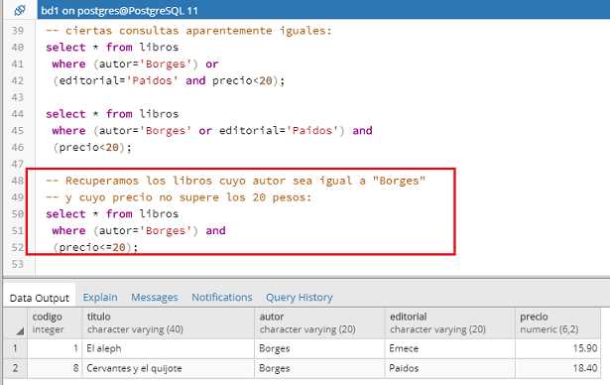
Task: Click the precio column header
Action: click(x=557, y=322)
